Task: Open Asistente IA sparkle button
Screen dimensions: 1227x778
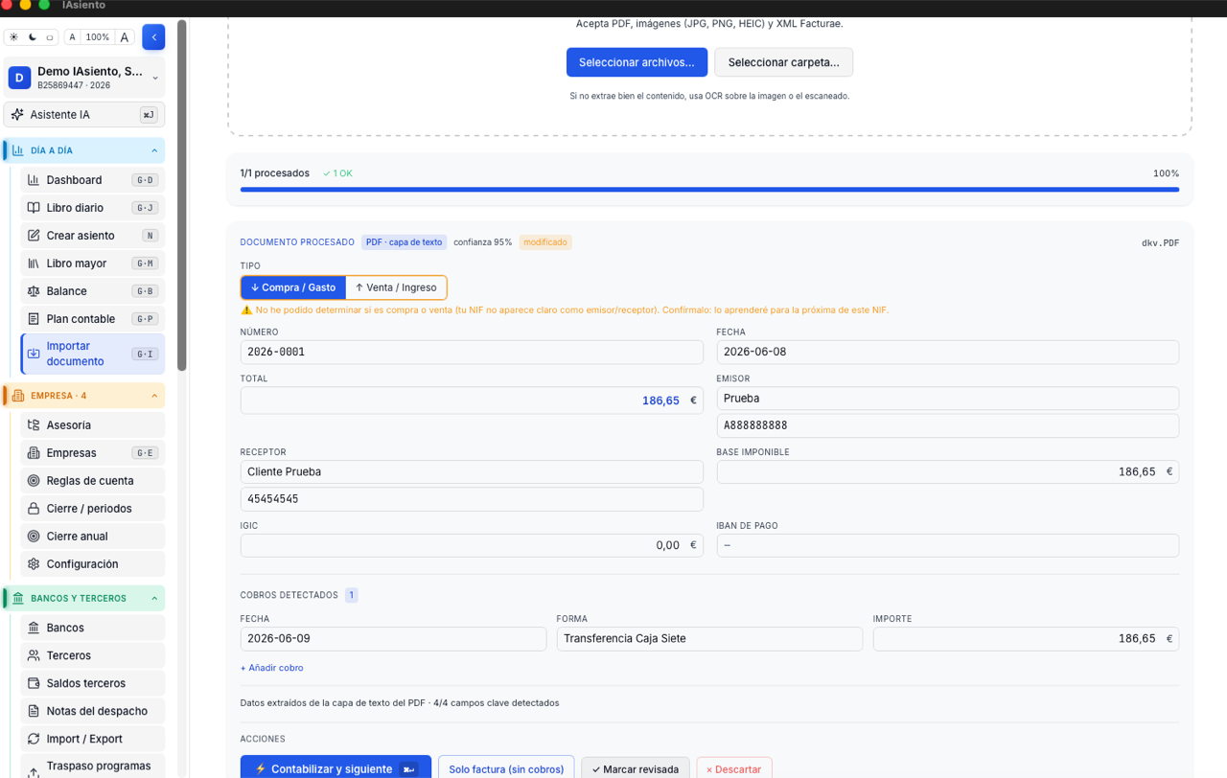Action: (84, 114)
